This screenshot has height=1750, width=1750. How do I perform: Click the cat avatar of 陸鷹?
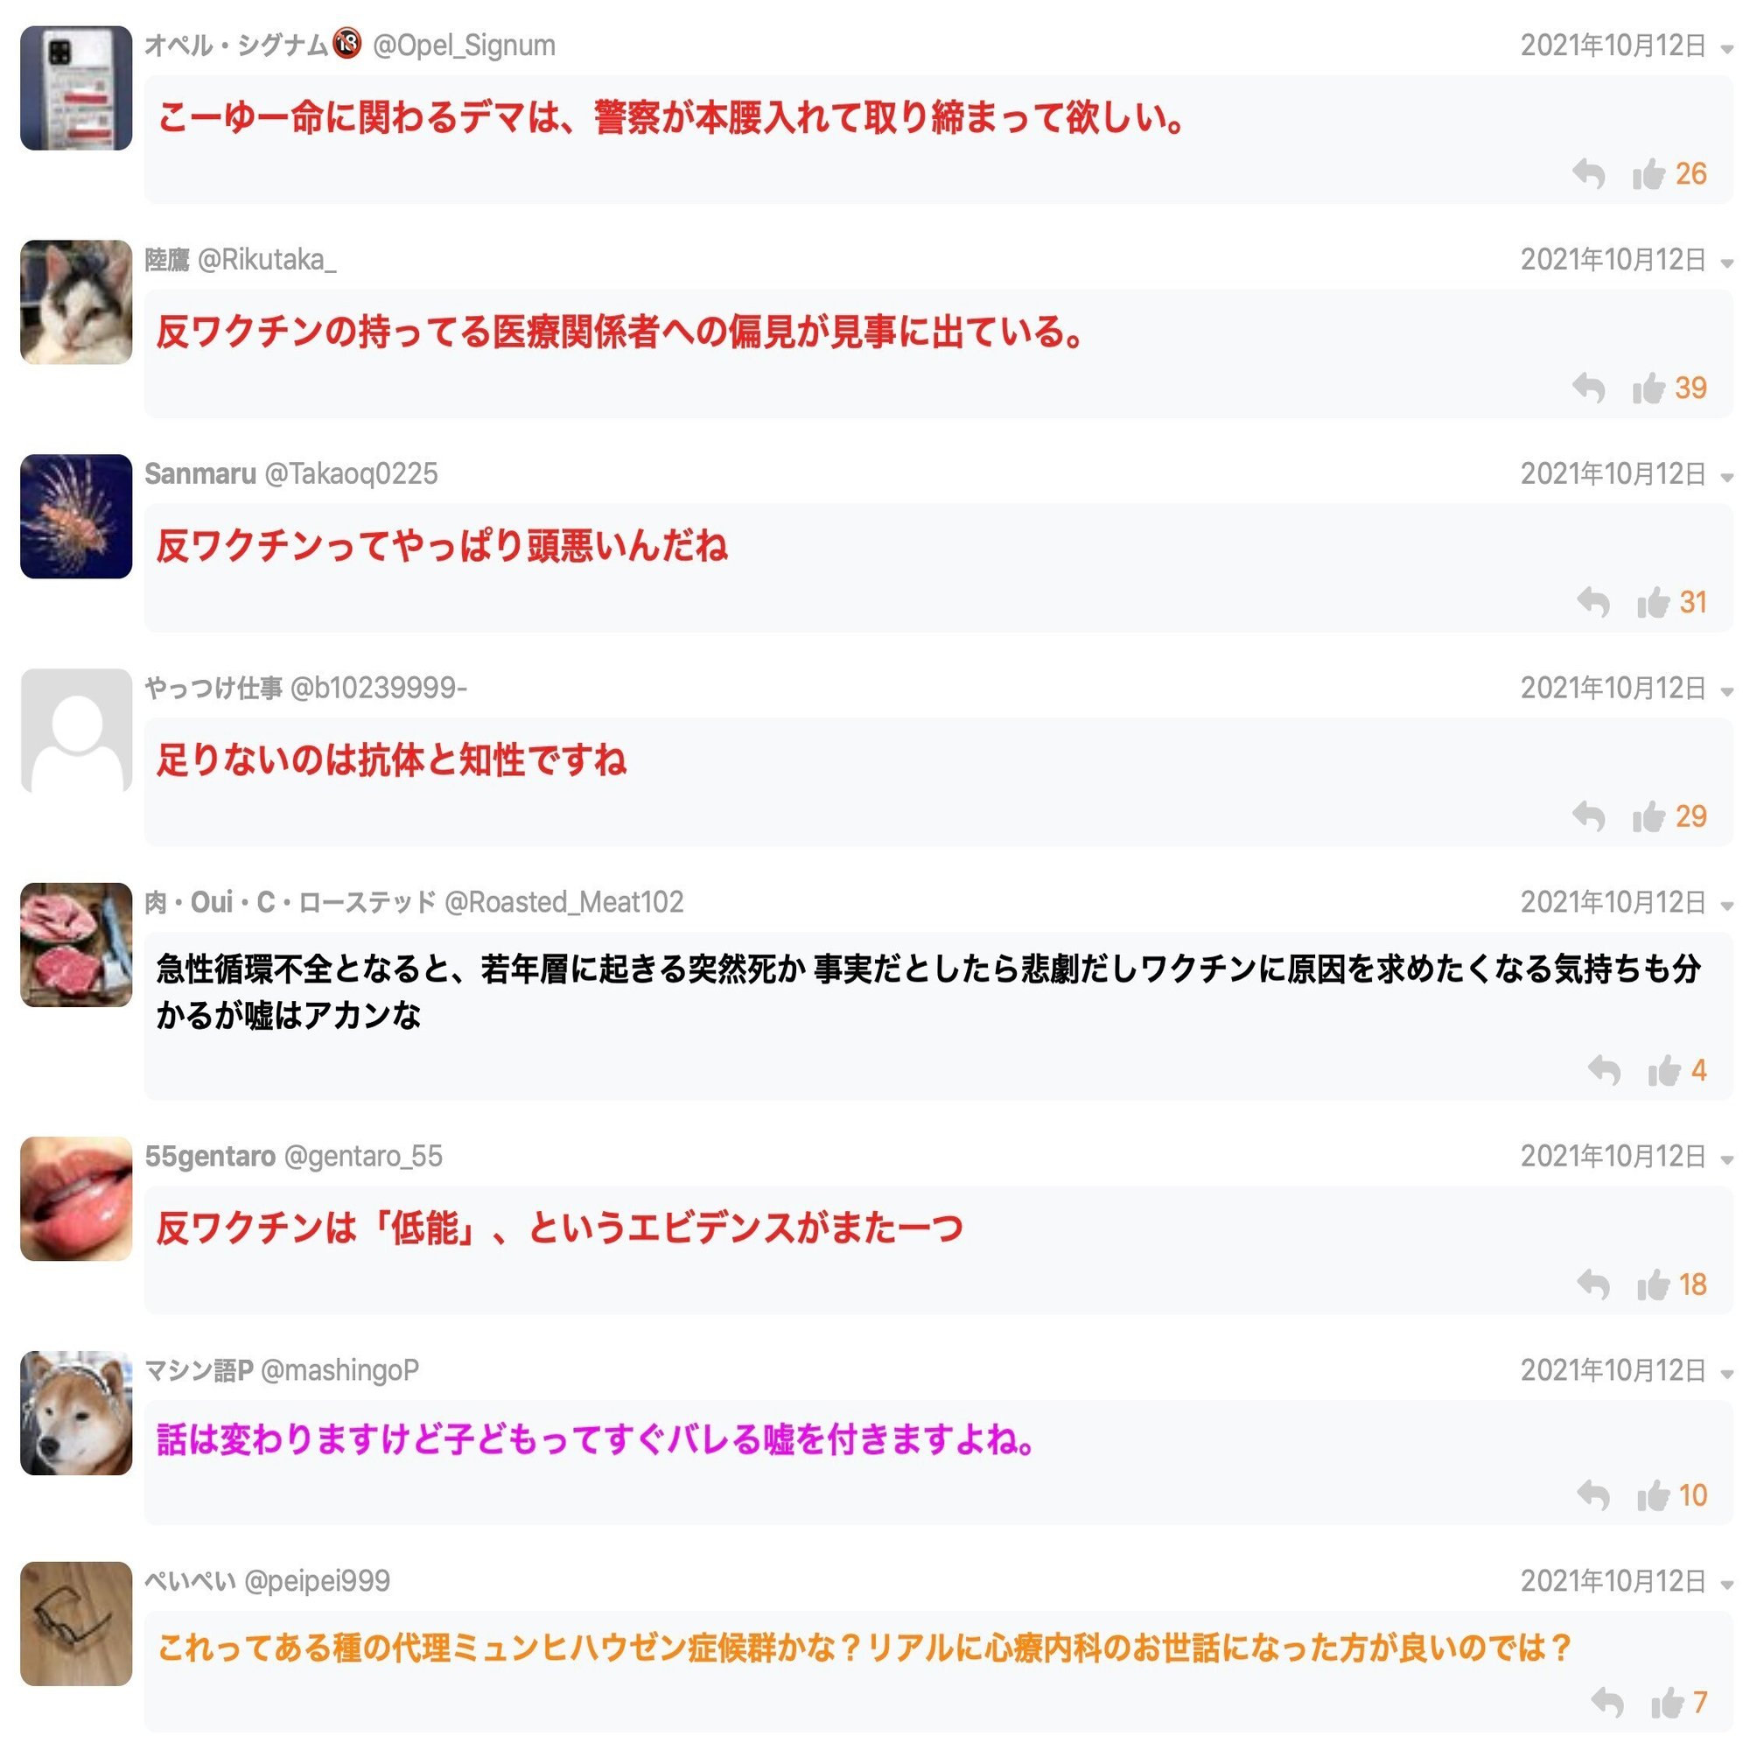(x=76, y=303)
